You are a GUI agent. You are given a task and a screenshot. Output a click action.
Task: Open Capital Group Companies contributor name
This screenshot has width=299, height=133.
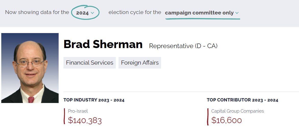coord(237,111)
